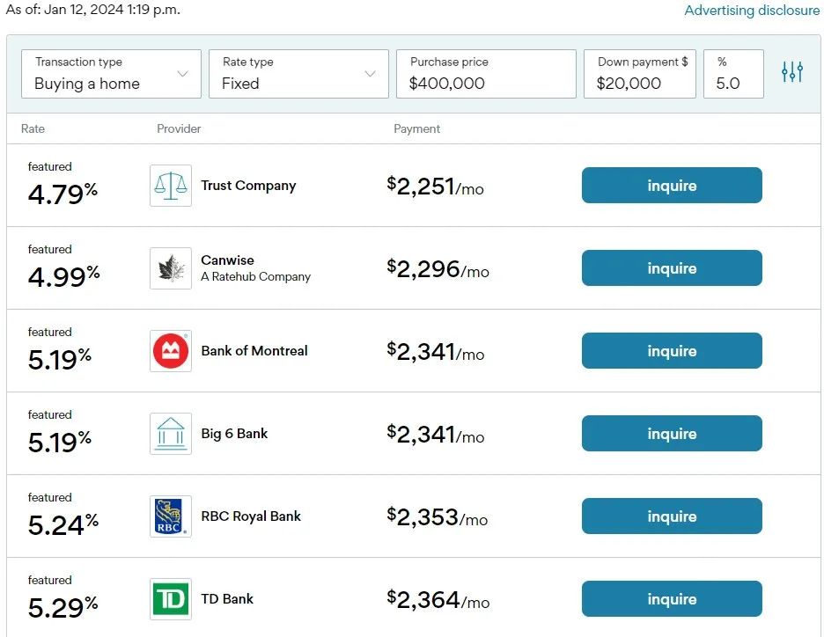Inquire about RBC Royal Bank rate
The width and height of the screenshot is (824, 637).
672,516
